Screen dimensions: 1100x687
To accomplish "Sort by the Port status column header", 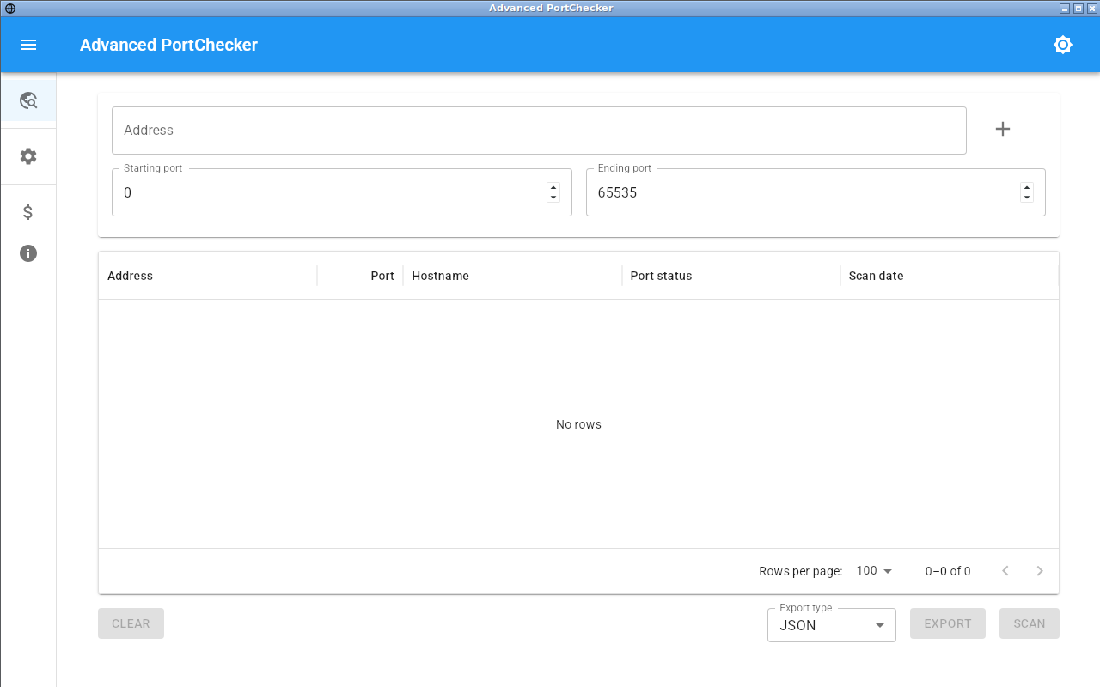I will [730, 276].
